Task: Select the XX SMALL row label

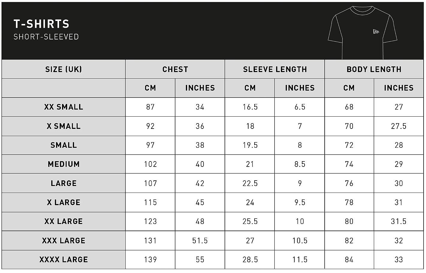Action: [x=64, y=107]
